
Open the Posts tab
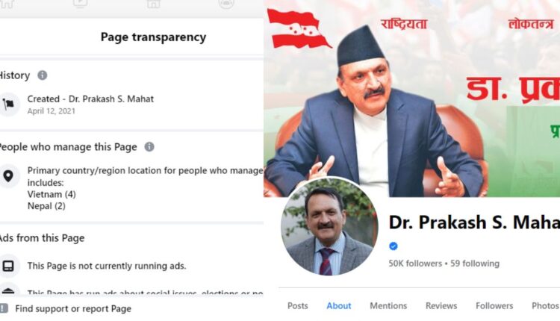pos(298,306)
